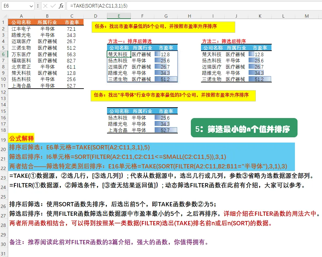Select column M header
Image resolution: width=322 pixels, height=257 pixels.
[x=307, y=16]
